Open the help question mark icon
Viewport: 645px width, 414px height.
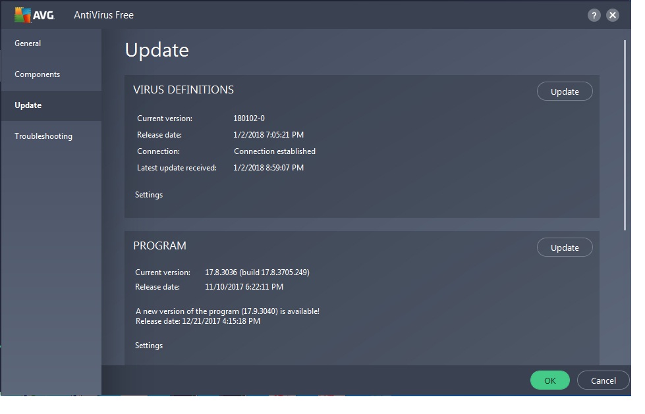(x=594, y=15)
